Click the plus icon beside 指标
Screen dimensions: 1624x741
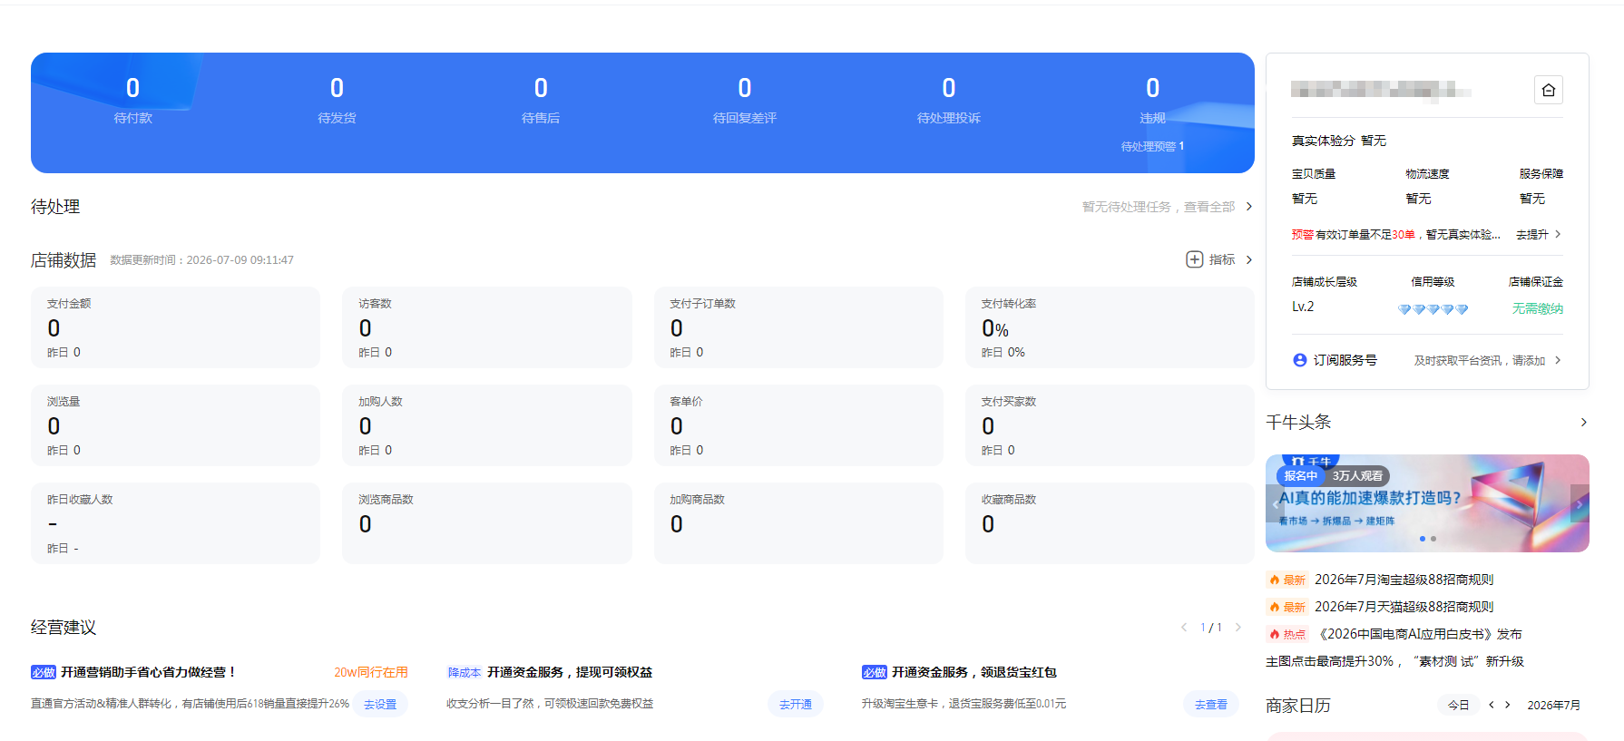1194,259
